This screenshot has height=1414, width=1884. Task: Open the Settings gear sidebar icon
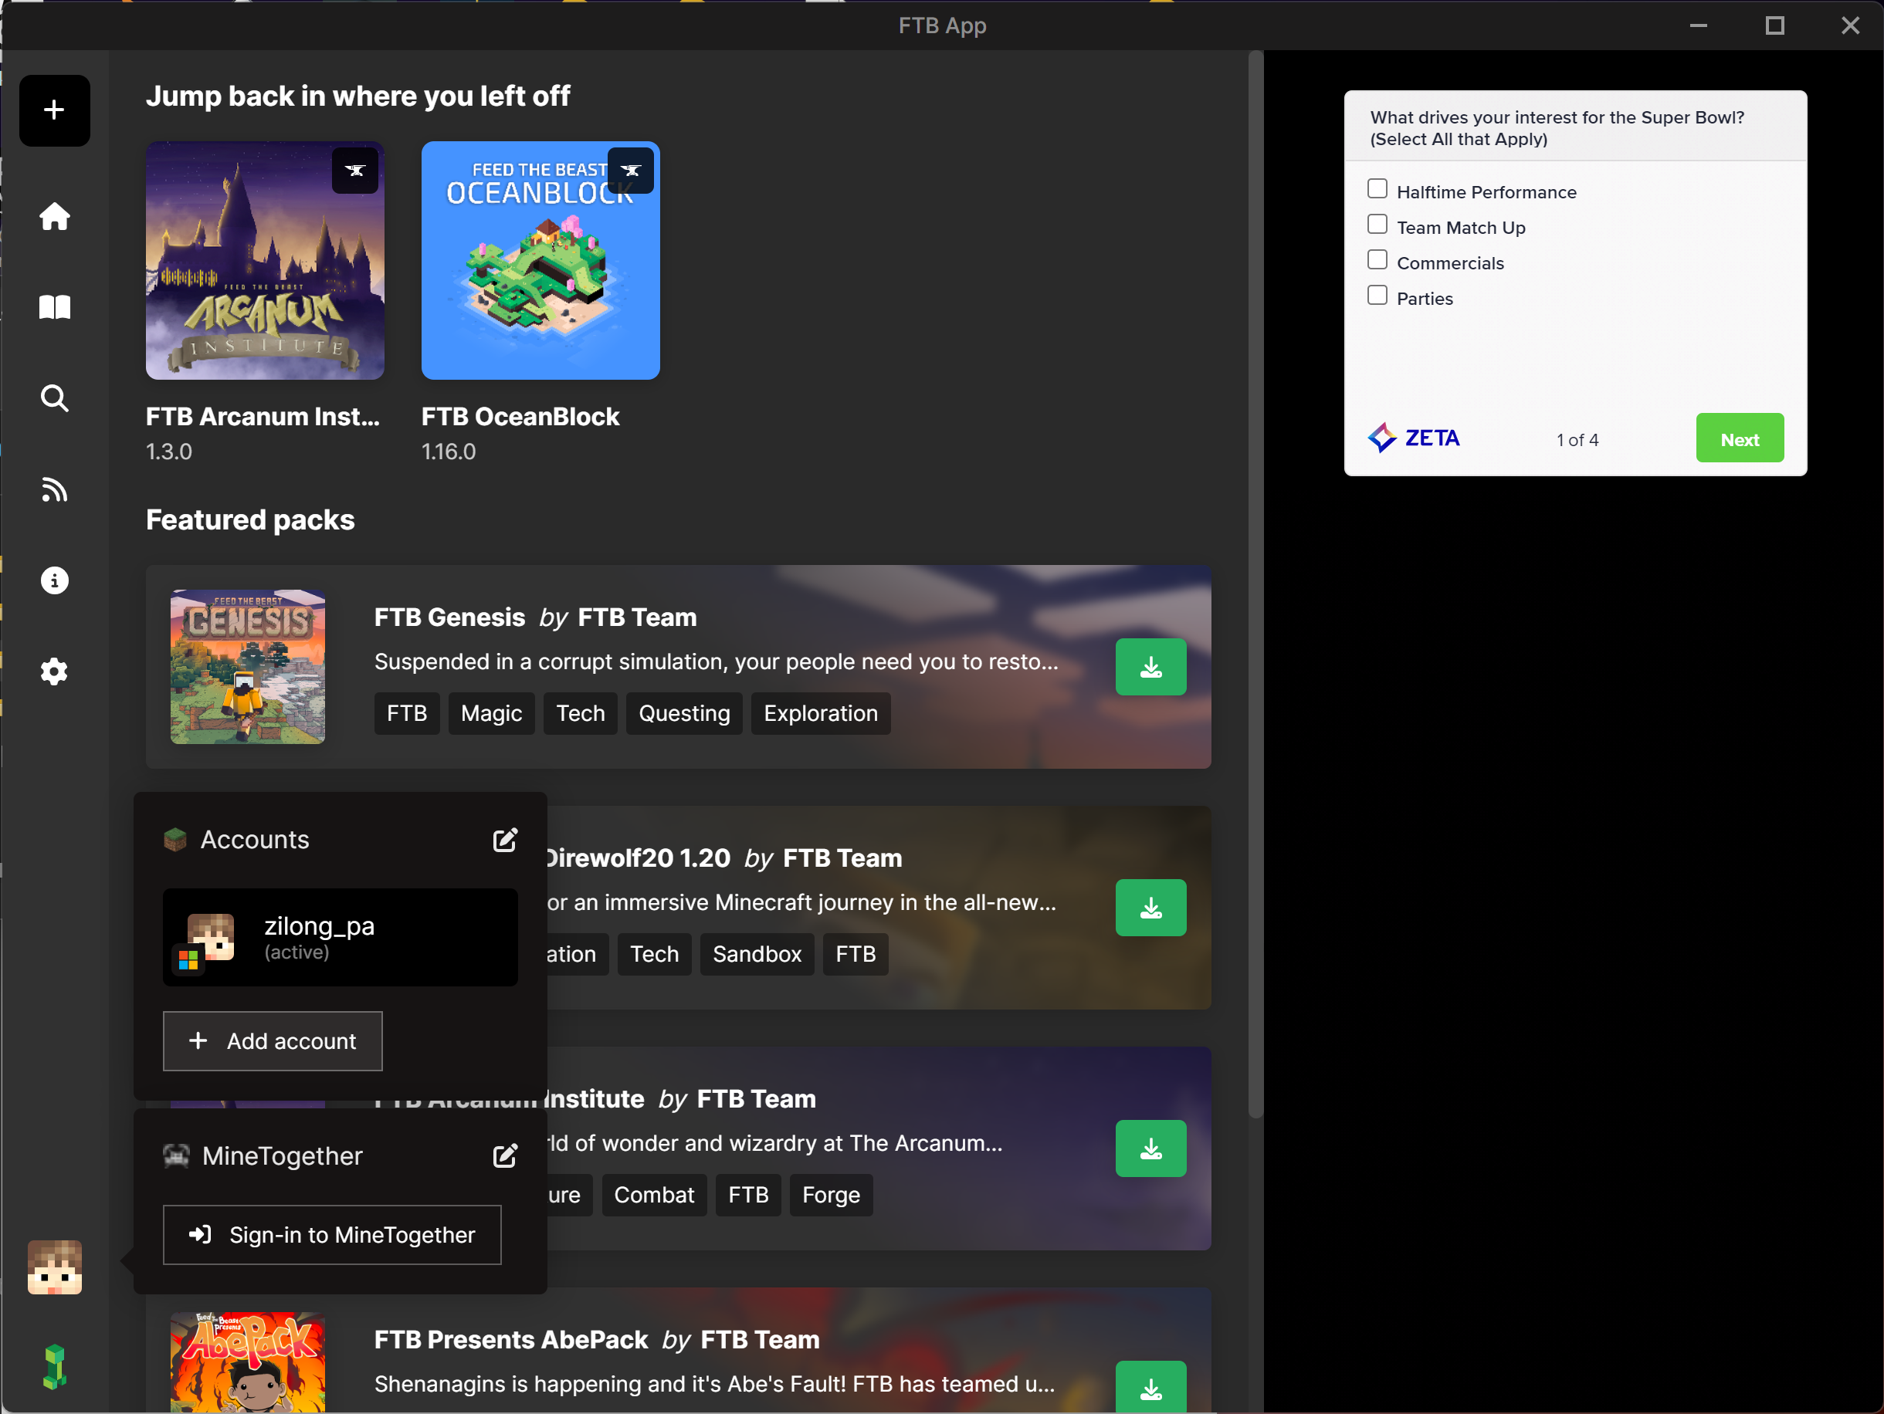tap(55, 671)
